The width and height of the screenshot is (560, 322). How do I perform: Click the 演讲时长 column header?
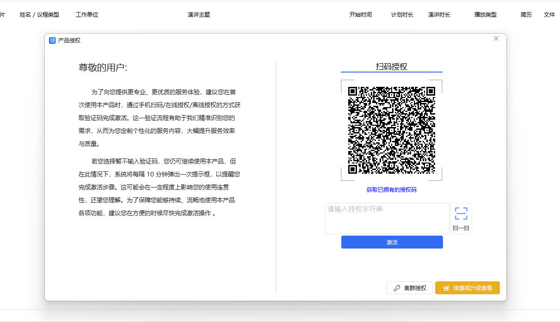coord(439,15)
